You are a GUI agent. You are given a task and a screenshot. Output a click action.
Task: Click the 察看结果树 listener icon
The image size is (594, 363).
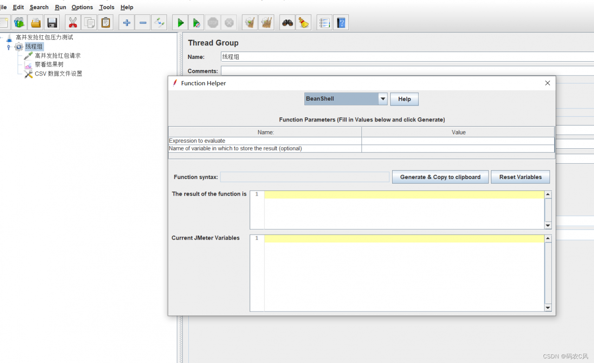[28, 65]
